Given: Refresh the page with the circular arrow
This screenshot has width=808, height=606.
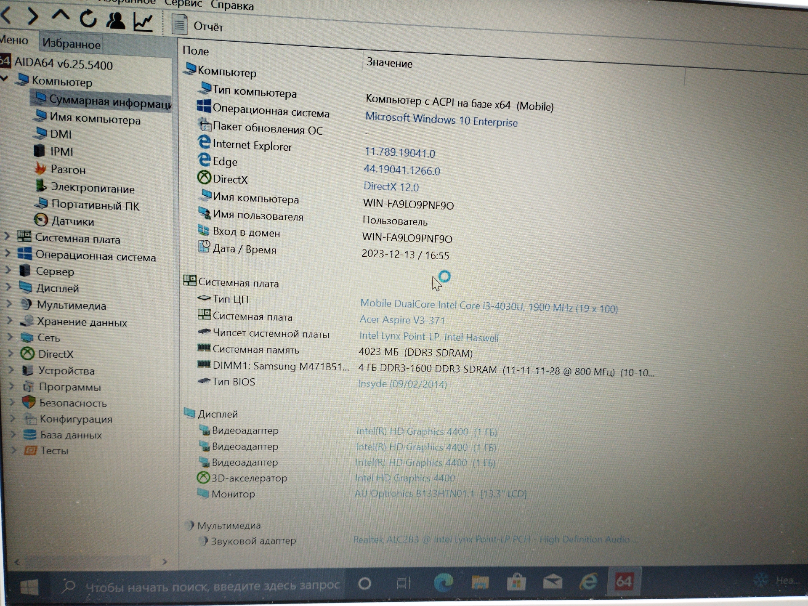Looking at the screenshot, I should (x=88, y=19).
